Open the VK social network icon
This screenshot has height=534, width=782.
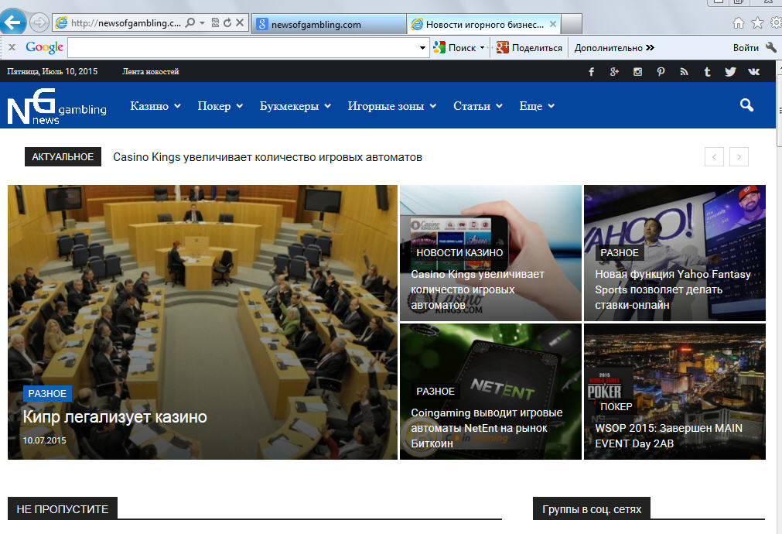coord(753,72)
